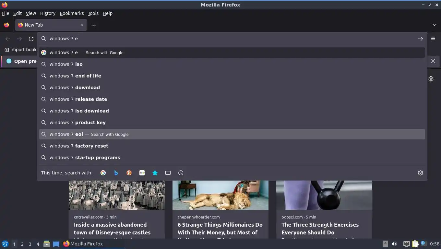Select suggestion 'windows 7 product key'

click(x=232, y=123)
